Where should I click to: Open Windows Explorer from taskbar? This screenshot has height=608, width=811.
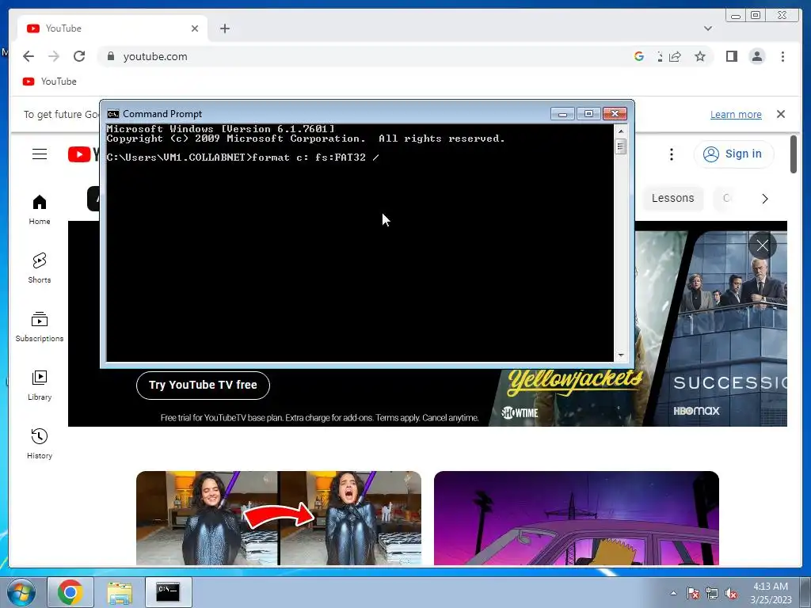(x=120, y=592)
